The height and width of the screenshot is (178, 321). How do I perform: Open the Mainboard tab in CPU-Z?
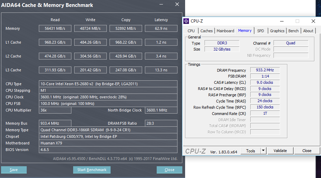[225, 31]
